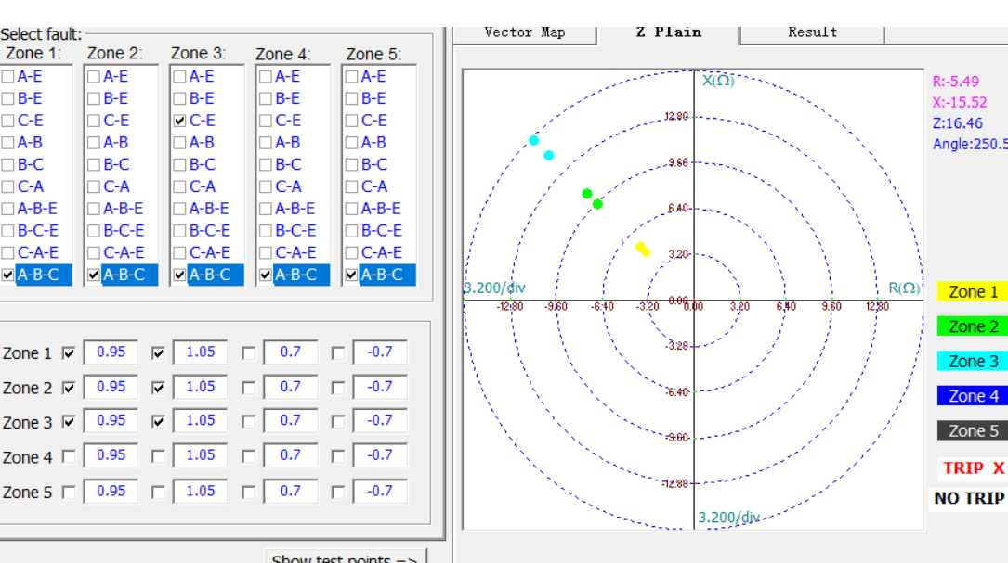Uncheck A-B-C fault in Zone 2
This screenshot has height=563, width=1008.
[93, 275]
